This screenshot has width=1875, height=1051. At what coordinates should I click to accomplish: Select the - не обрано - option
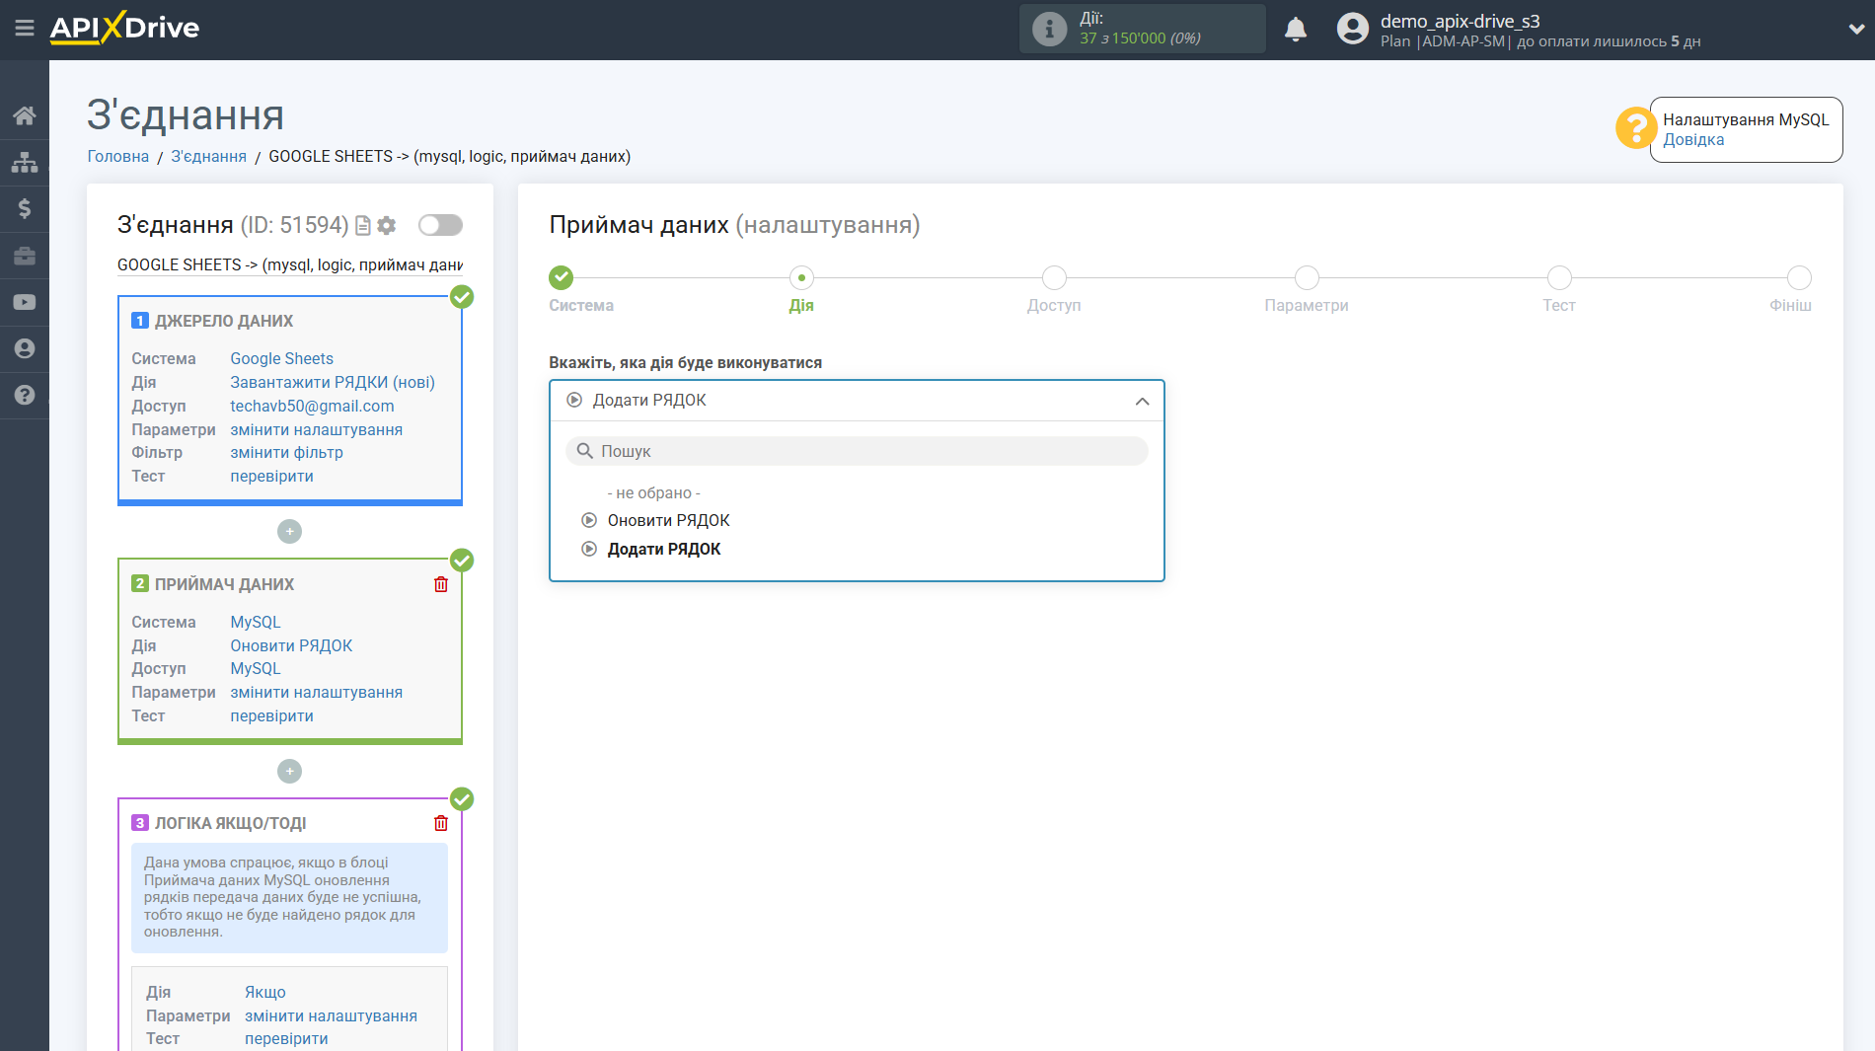click(x=653, y=493)
